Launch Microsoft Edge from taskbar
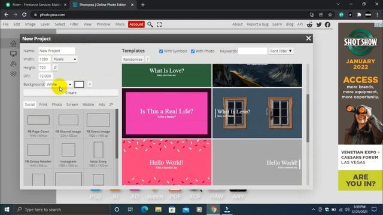 click(x=145, y=210)
